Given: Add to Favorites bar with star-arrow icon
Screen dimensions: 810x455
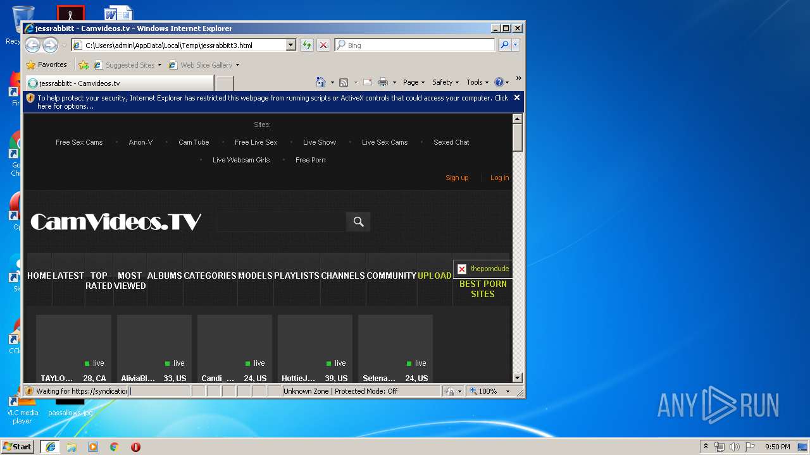Looking at the screenshot, I should [84, 64].
